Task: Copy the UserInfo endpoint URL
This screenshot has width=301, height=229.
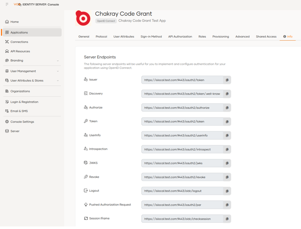Action: pos(227,135)
